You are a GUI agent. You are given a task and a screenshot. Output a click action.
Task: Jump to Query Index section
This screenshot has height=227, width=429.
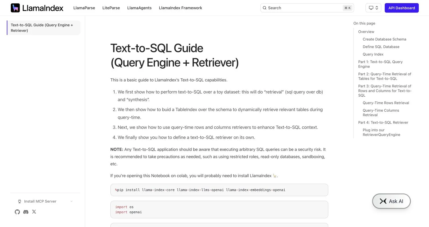(x=373, y=54)
